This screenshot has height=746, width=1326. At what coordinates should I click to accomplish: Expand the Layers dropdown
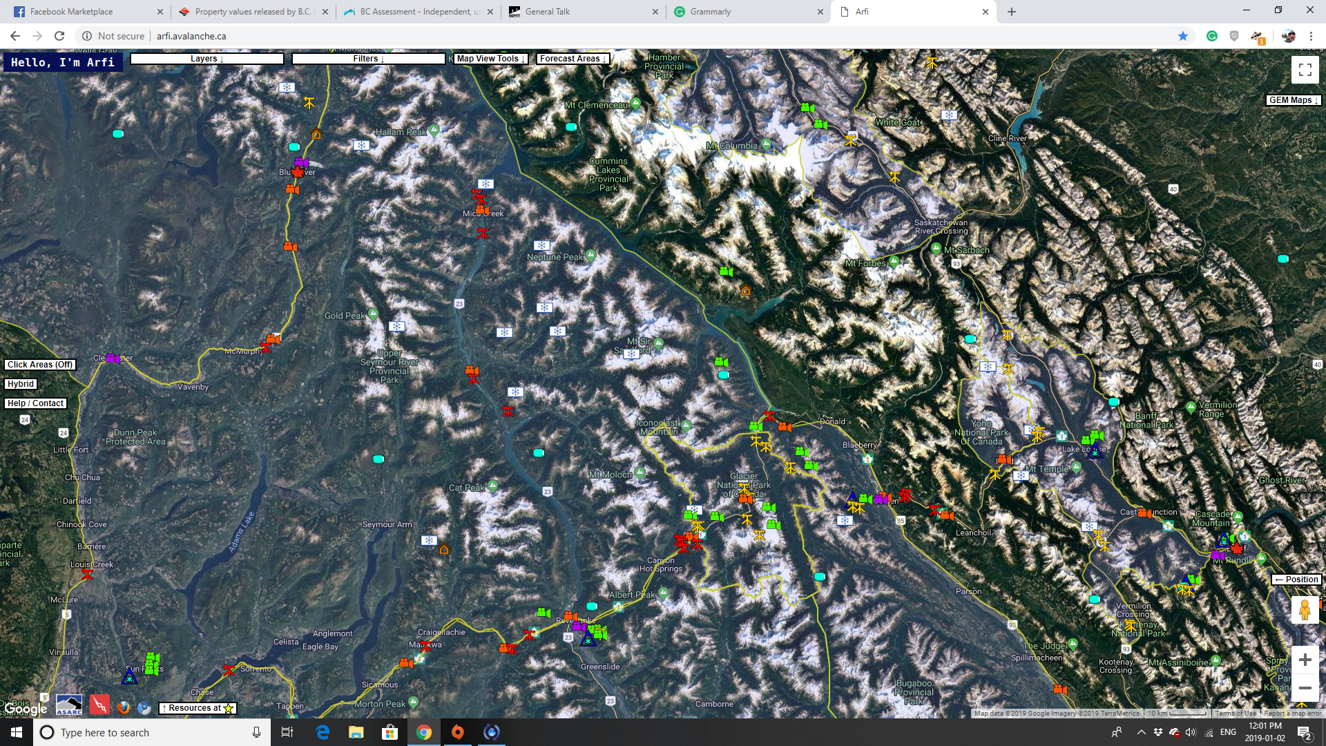coord(206,59)
